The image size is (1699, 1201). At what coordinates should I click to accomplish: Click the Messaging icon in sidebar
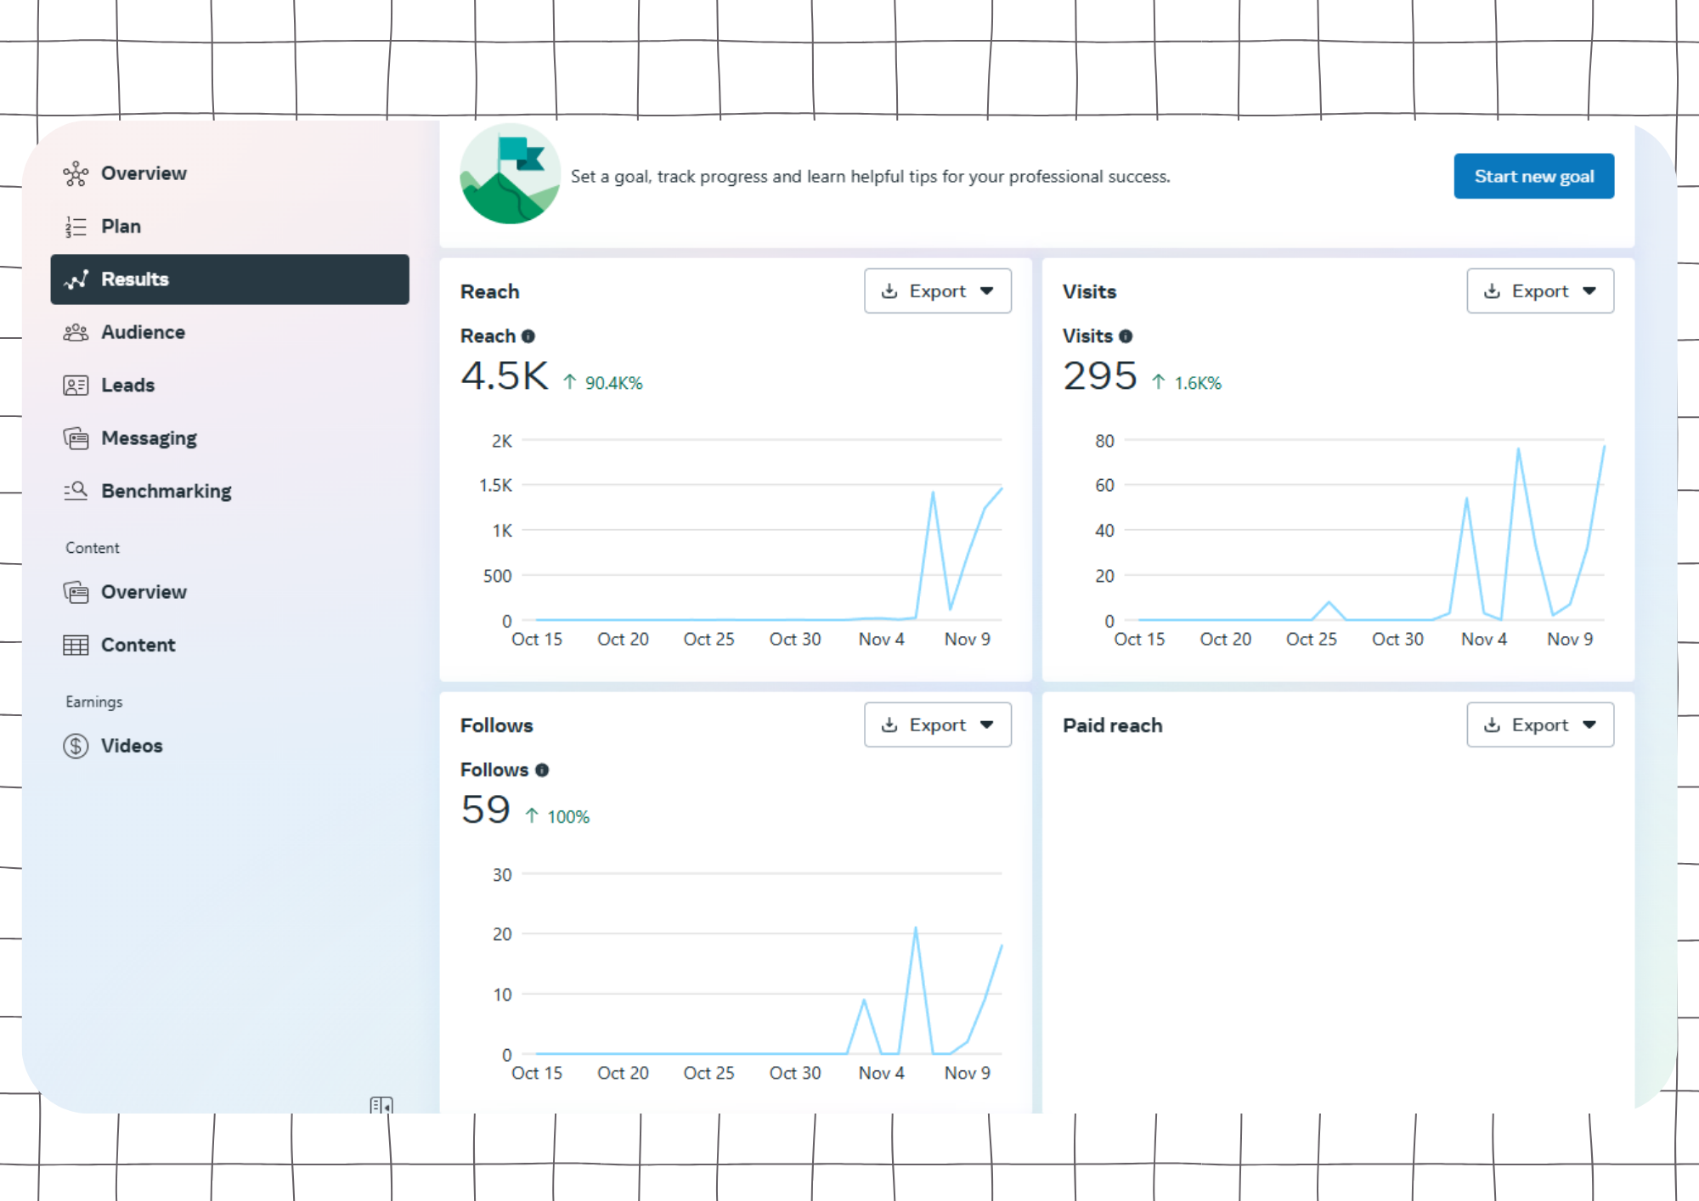pos(76,438)
